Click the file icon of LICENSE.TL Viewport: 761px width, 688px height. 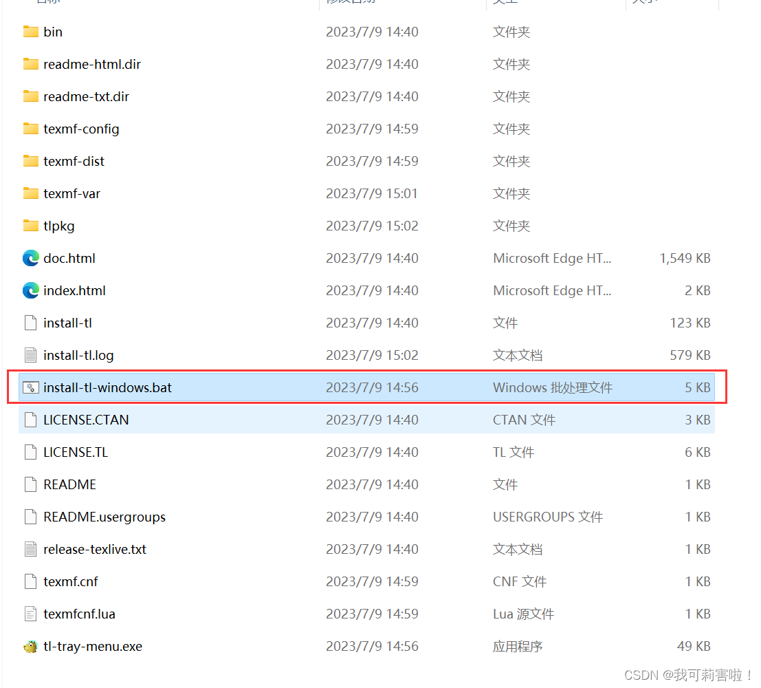(30, 452)
